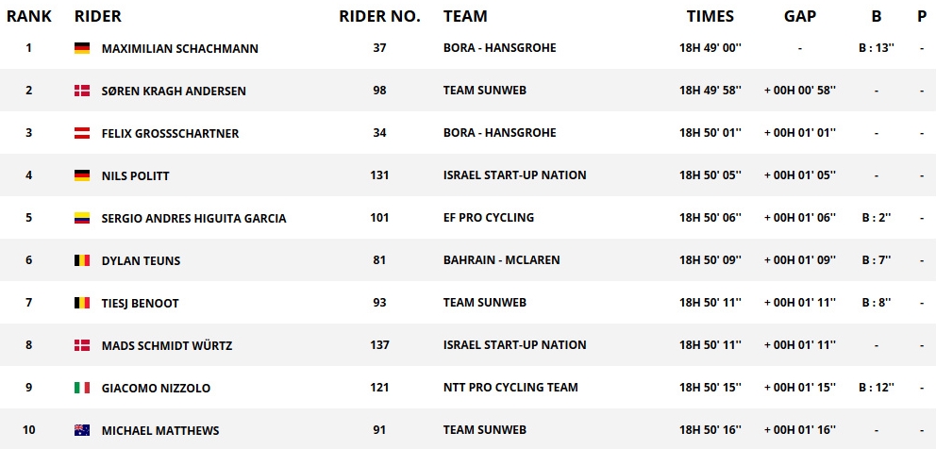Sort by the RIDER NO. column header

coord(379,17)
